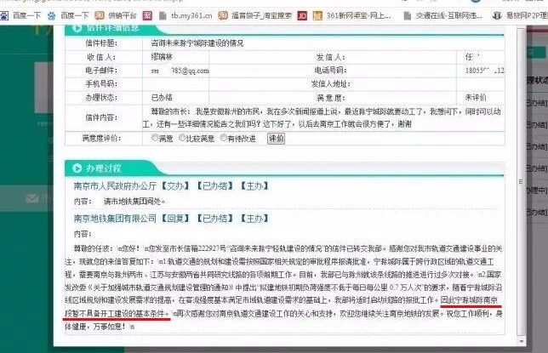
Task: Click the letter title 咨询未来滁宁城际建设的情况
Action: point(197,43)
